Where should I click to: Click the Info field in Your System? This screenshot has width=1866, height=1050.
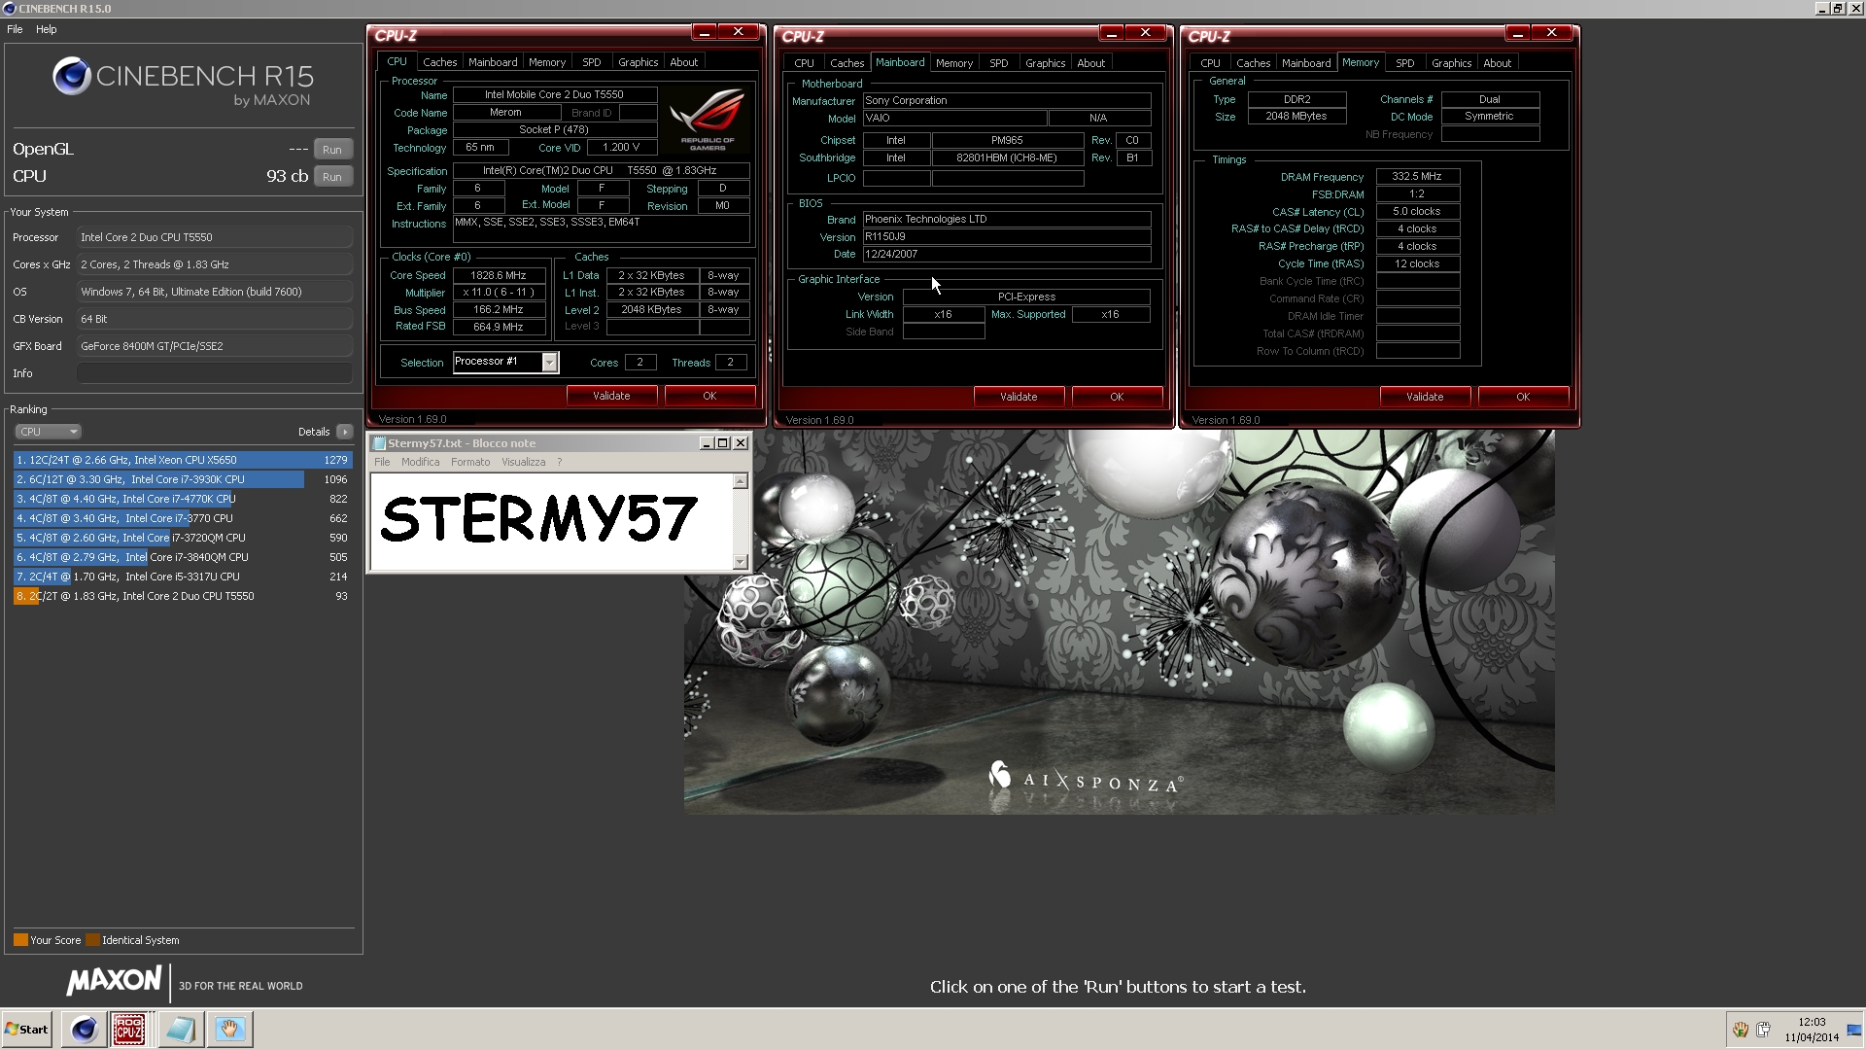click(215, 373)
